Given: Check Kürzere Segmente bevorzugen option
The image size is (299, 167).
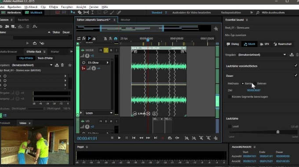Looking at the screenshot, I should (x=230, y=97).
